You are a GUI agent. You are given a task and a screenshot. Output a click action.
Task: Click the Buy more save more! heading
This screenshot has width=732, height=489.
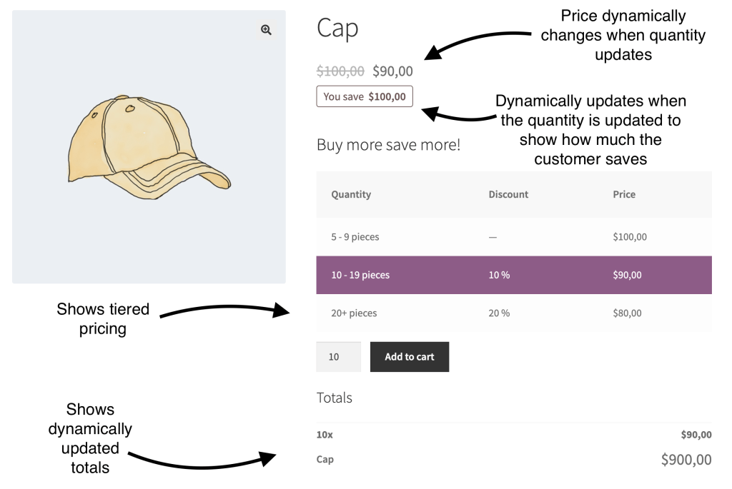388,145
